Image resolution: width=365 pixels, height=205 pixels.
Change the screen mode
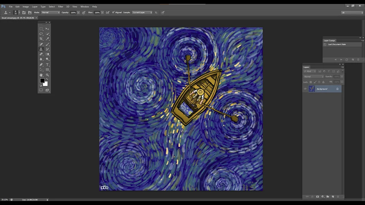click(x=47, y=90)
